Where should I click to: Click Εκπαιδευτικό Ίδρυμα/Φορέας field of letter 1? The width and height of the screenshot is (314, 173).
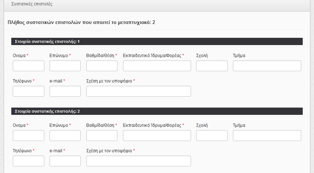click(157, 66)
